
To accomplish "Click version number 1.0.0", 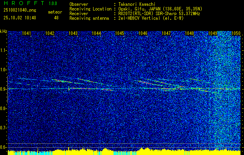I will click(x=53, y=3).
